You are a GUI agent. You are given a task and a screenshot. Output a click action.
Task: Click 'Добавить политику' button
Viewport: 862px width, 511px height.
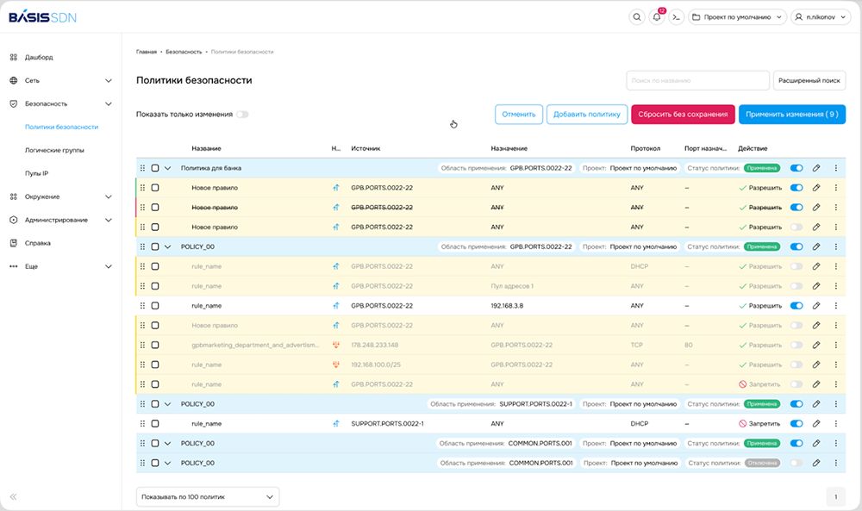point(586,114)
